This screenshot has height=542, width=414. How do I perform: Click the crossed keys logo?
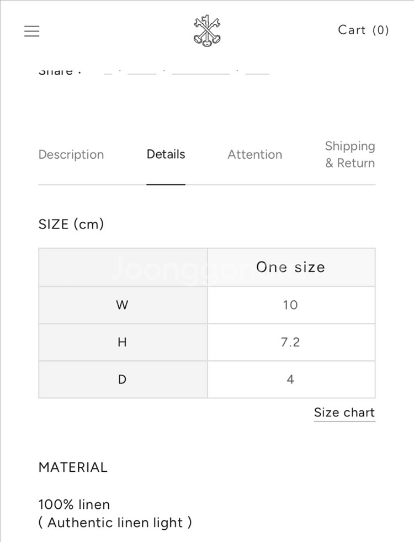[x=207, y=30]
